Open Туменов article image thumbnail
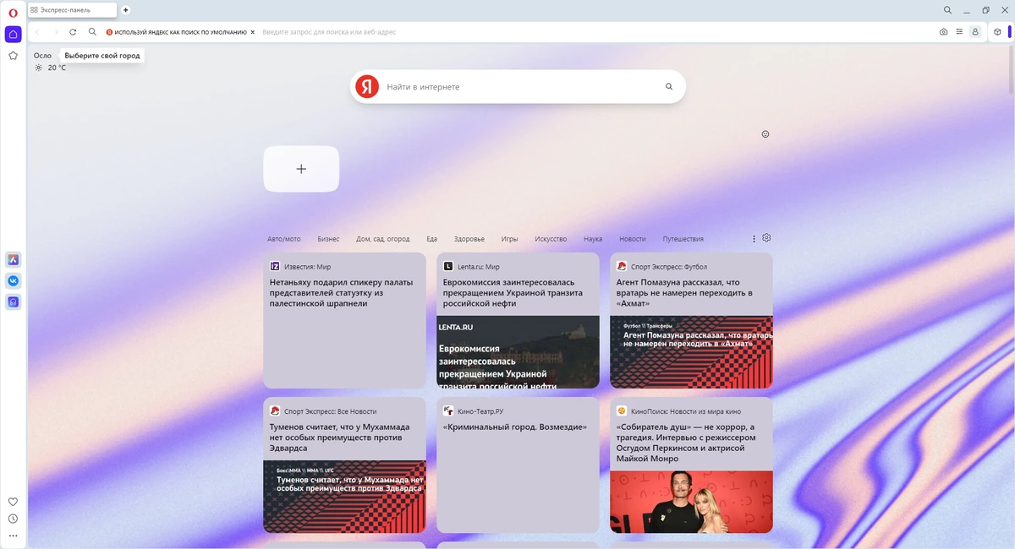Screen dimensions: 1015x549 click(344, 497)
